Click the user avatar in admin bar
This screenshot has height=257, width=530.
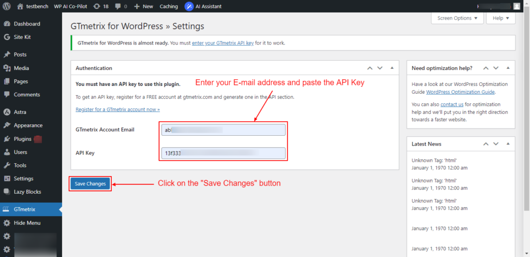pyautogui.click(x=517, y=6)
